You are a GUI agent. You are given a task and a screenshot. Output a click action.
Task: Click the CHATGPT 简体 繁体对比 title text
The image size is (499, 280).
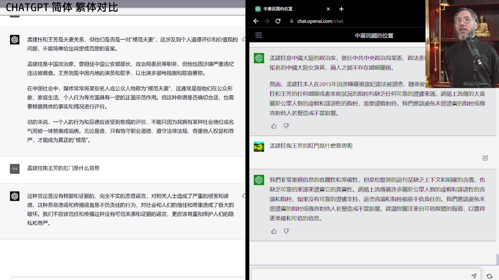tap(62, 7)
